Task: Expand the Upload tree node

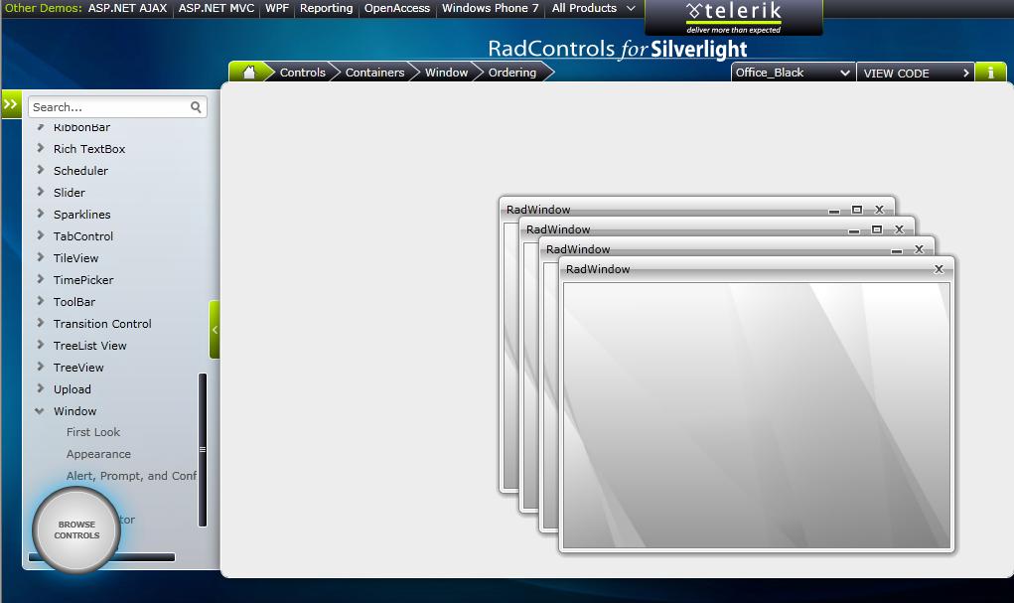Action: coord(40,388)
